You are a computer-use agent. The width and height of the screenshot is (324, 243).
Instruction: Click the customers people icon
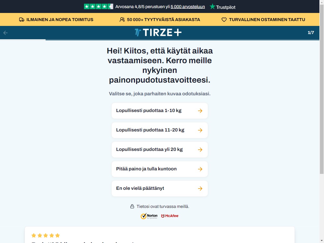[122, 20]
